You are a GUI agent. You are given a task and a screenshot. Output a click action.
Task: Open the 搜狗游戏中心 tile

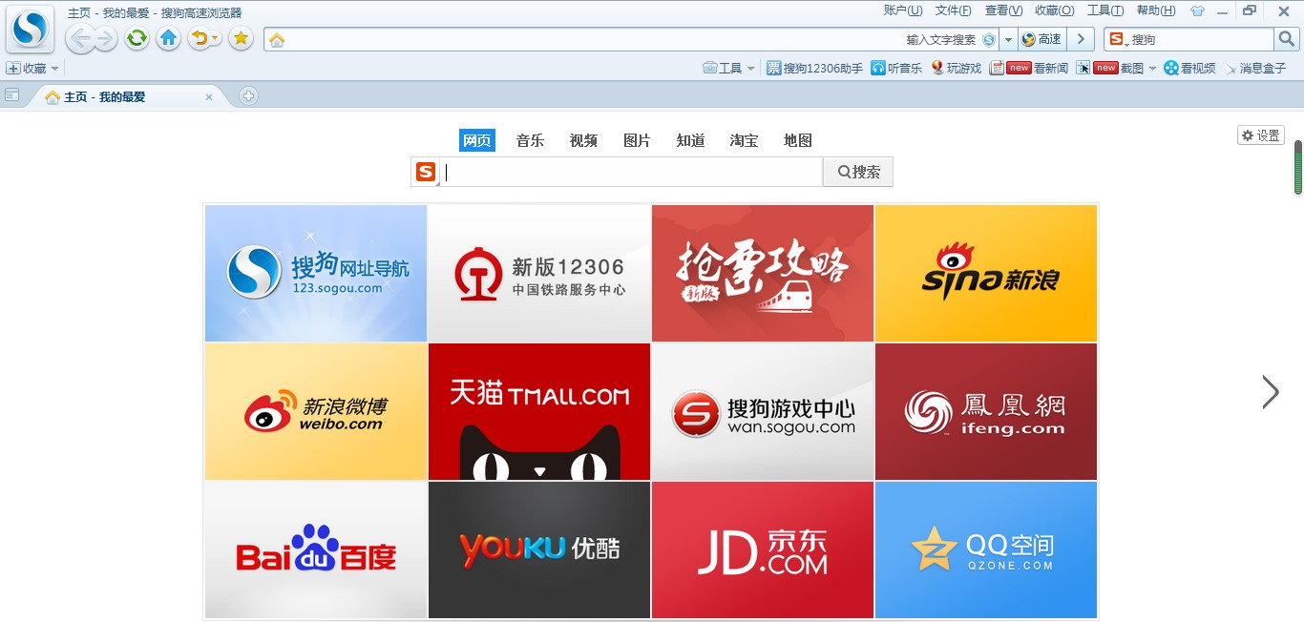[763, 411]
